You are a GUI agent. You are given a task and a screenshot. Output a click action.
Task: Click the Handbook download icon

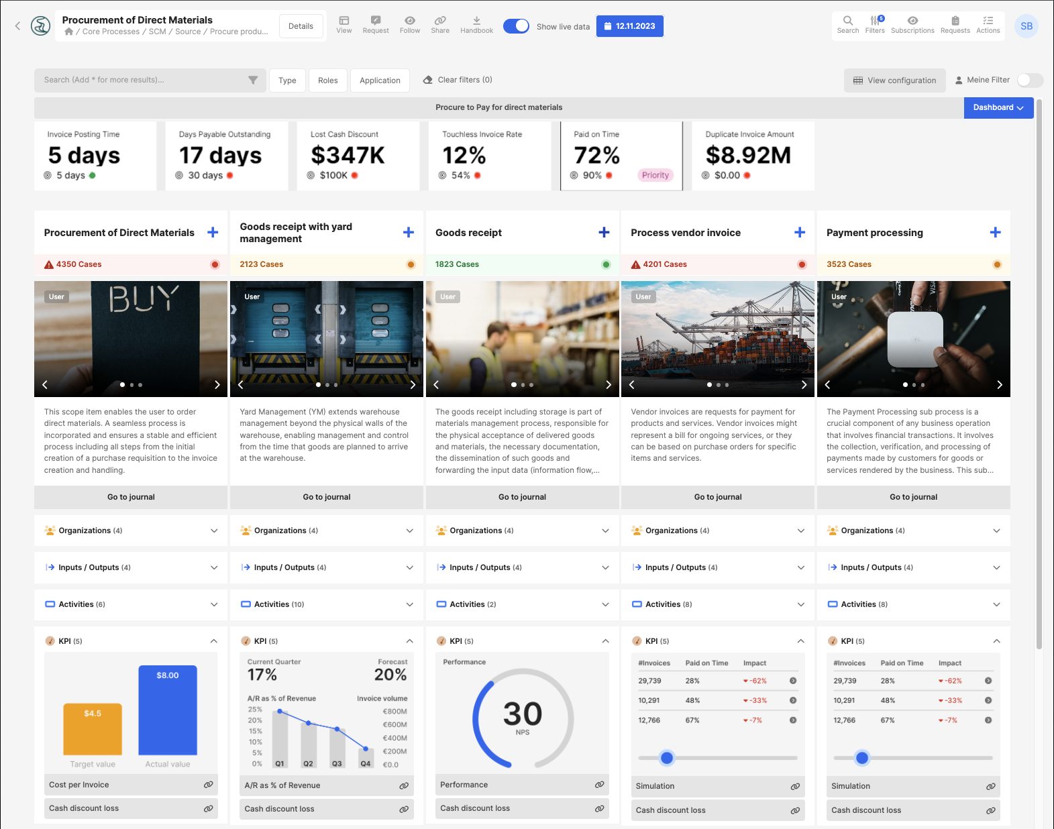[x=476, y=21]
